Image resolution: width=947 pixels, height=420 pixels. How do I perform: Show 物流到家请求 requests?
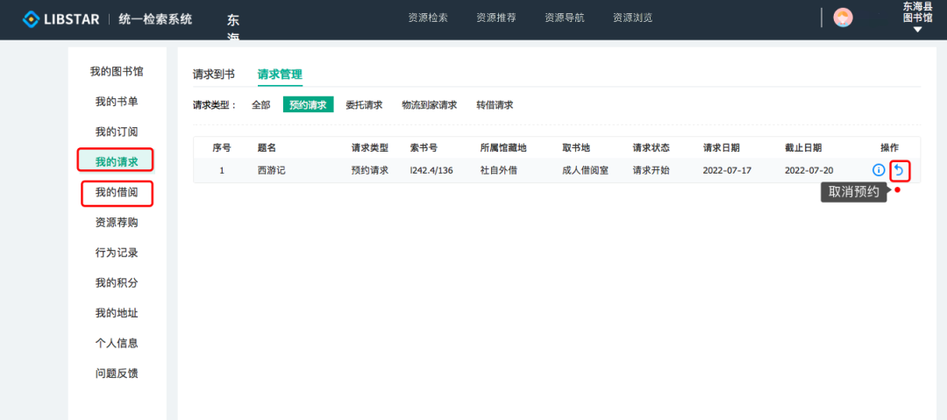click(429, 105)
